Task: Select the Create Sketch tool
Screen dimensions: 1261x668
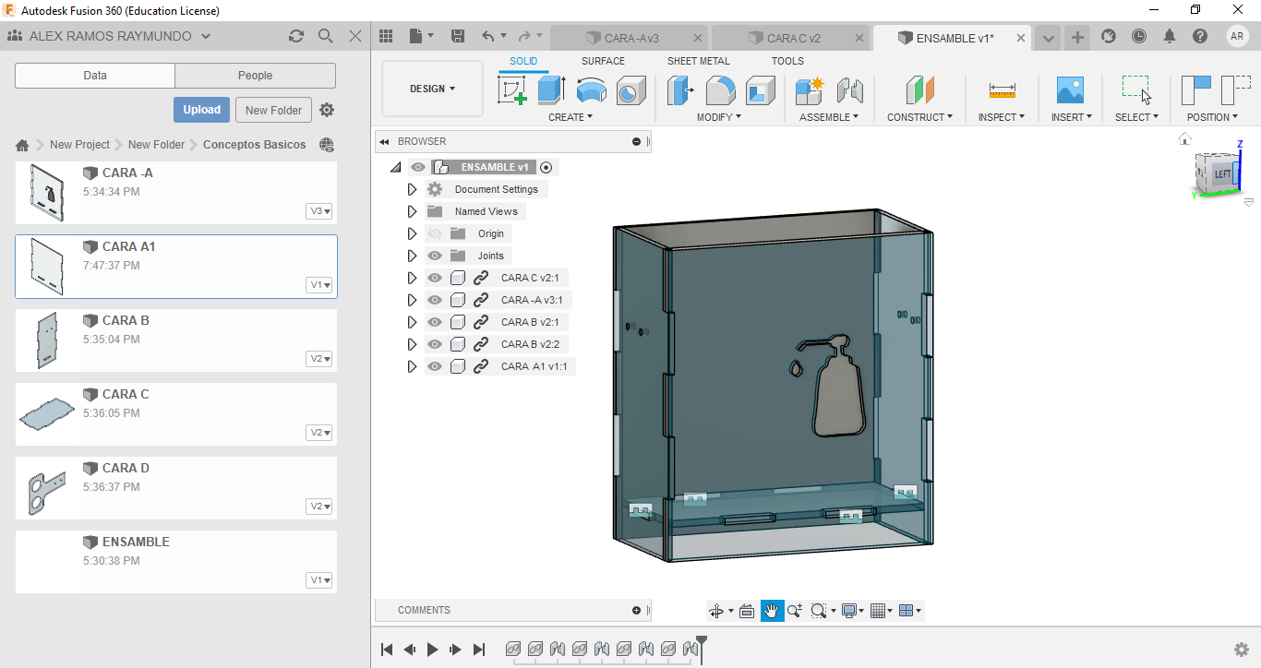Action: pos(511,90)
